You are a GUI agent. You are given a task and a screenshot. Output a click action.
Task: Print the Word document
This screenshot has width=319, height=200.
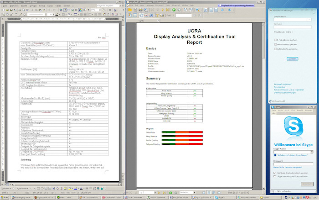pyautogui.click(x=20, y=10)
